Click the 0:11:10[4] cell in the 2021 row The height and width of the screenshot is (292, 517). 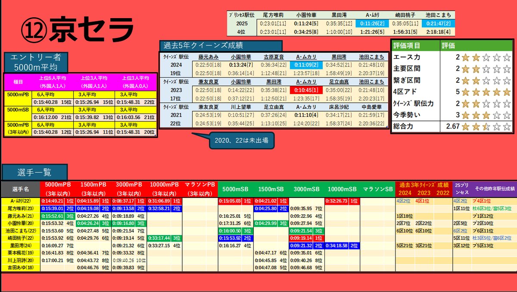(307, 114)
